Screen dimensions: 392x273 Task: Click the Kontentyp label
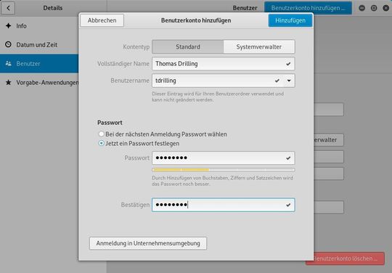coord(136,46)
